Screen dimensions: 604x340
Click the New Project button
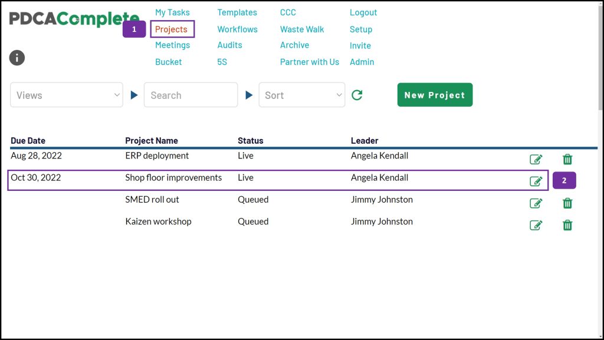point(435,95)
